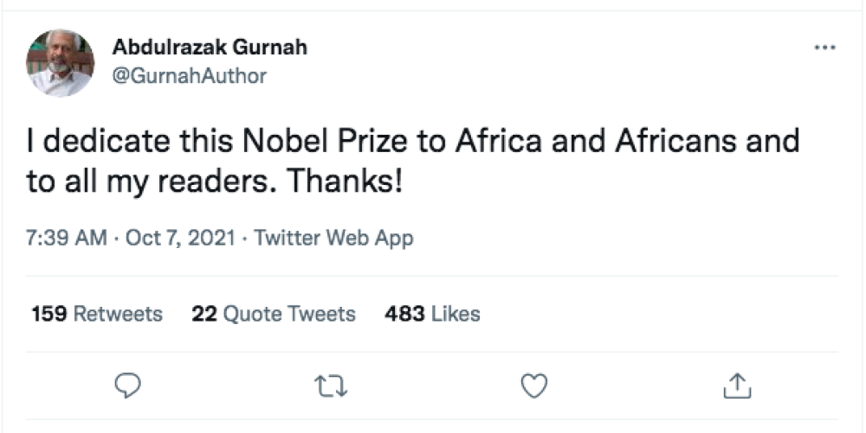Open the three-dot more options menu

824,48
